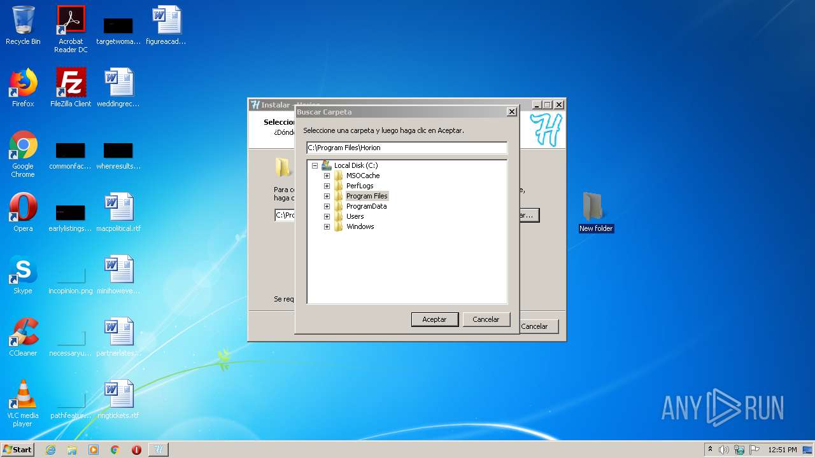This screenshot has height=458, width=815.
Task: Click the network tray icon
Action: click(739, 450)
